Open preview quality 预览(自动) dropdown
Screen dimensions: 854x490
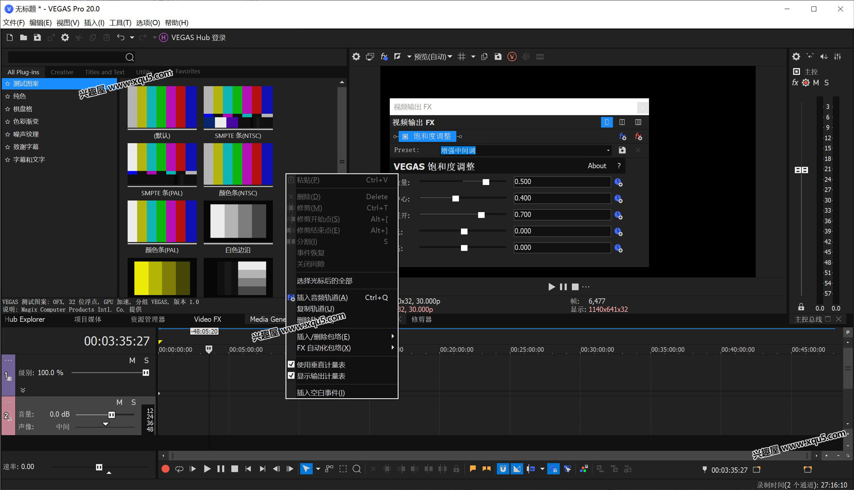point(433,56)
